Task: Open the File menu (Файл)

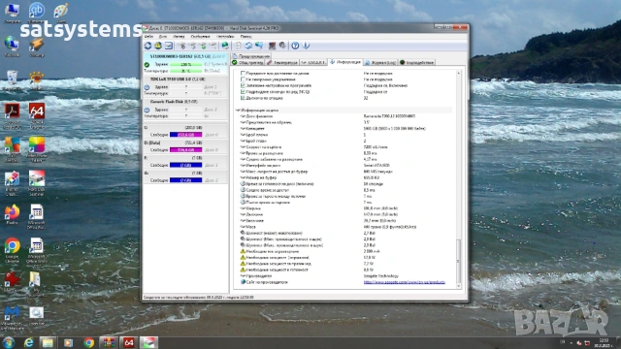Action: 148,37
